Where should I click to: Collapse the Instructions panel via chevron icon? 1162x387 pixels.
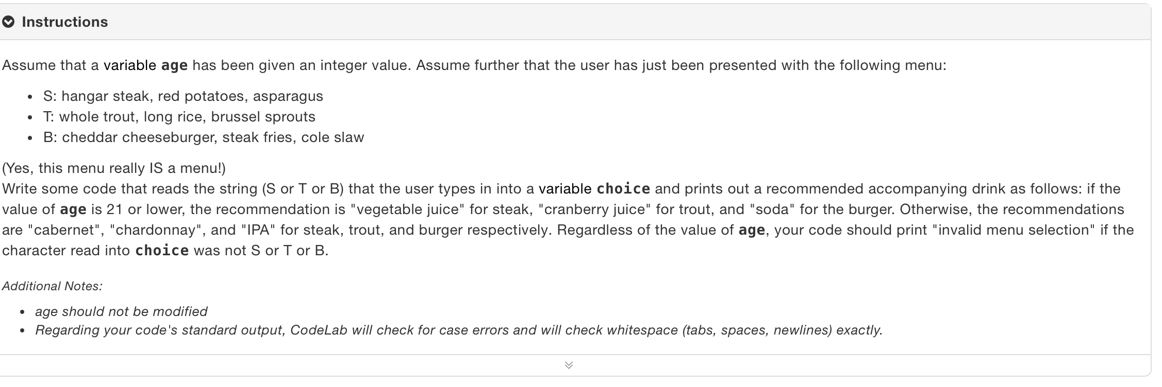click(x=8, y=22)
